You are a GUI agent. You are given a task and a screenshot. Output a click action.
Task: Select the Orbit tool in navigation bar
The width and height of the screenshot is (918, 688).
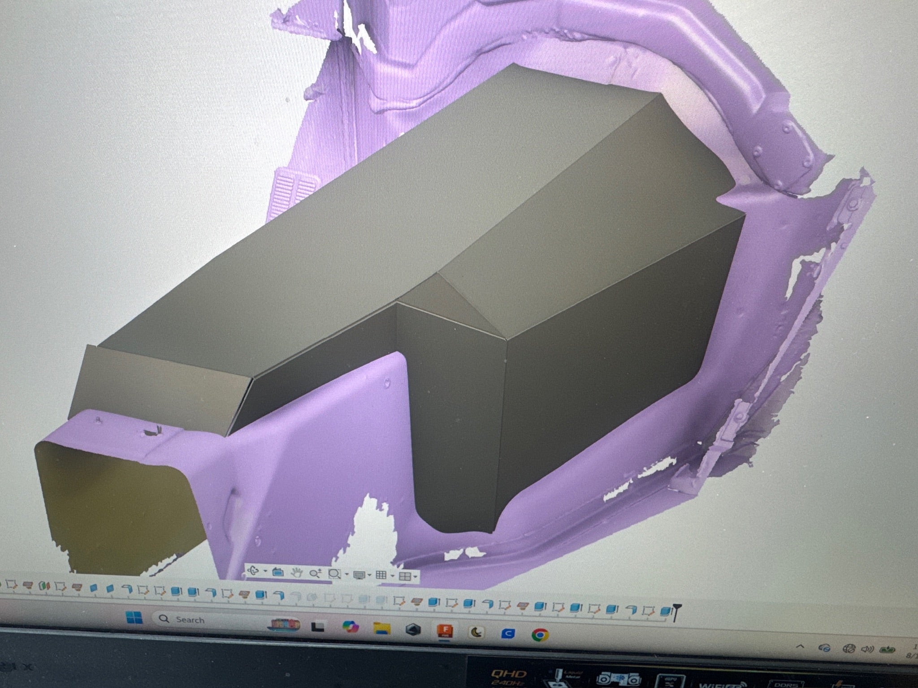click(253, 571)
